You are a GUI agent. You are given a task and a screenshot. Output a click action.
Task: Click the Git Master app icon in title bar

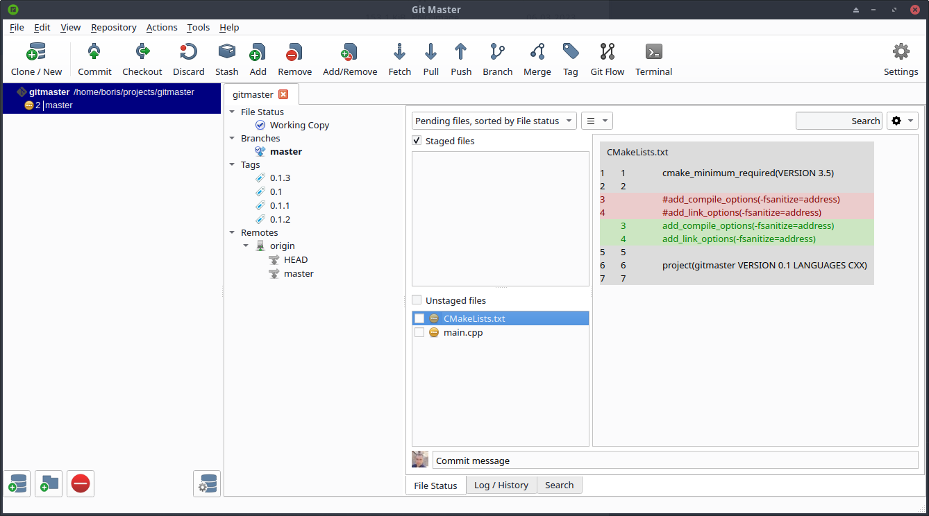point(13,10)
